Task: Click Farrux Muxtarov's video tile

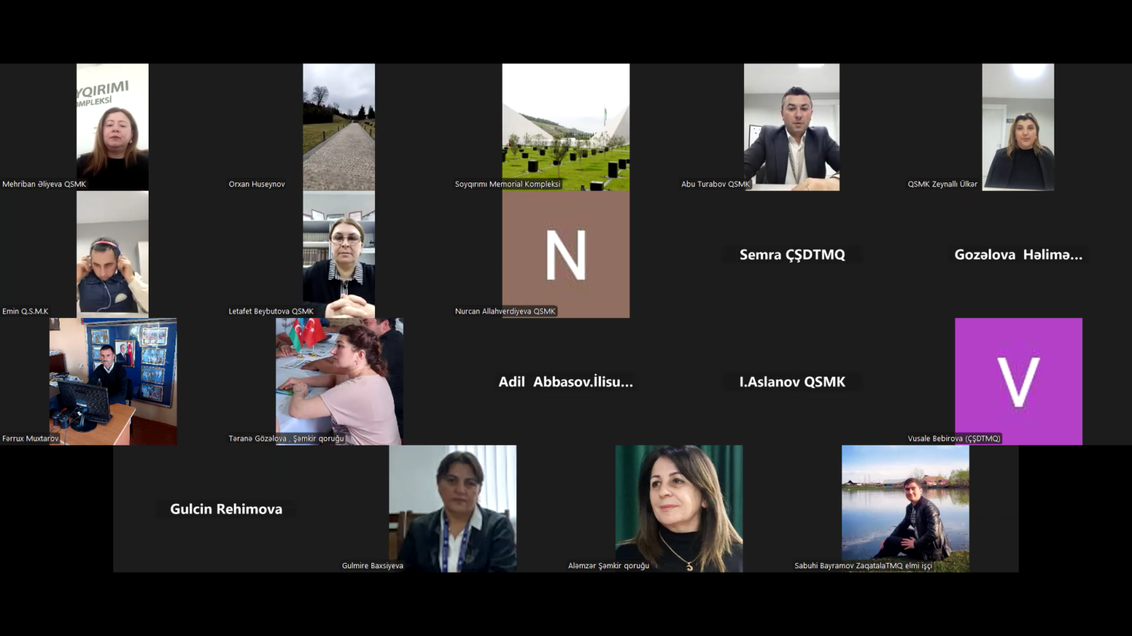Action: (112, 381)
